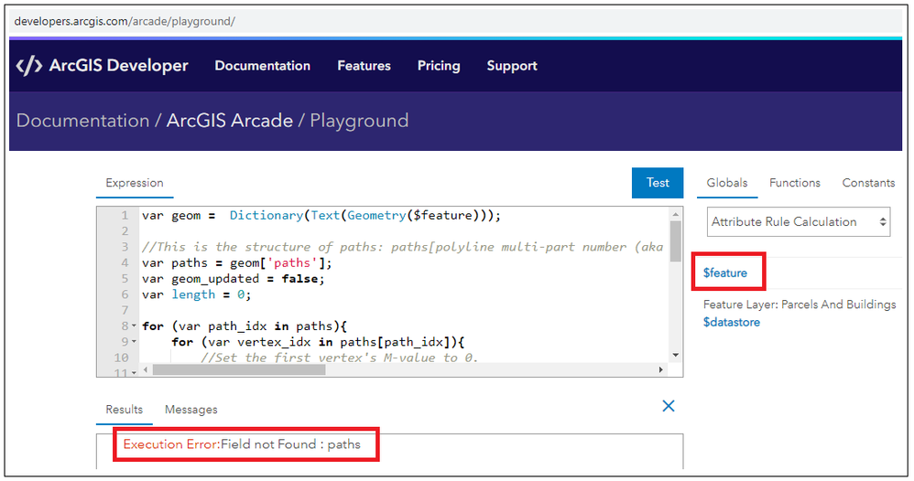The width and height of the screenshot is (914, 481).
Task: Click the horizontal scrollbar thumb in editor
Action: [x=238, y=369]
